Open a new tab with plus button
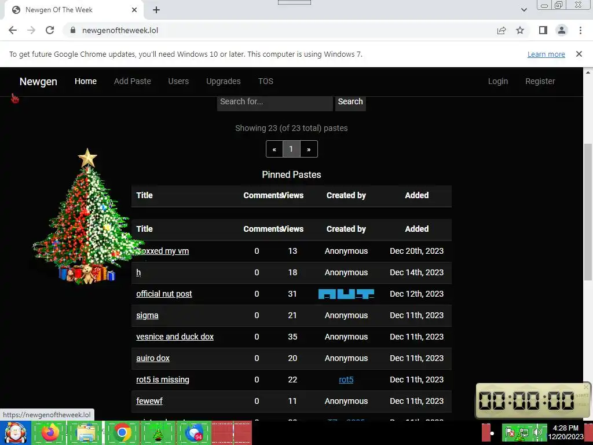593x445 pixels. [156, 10]
